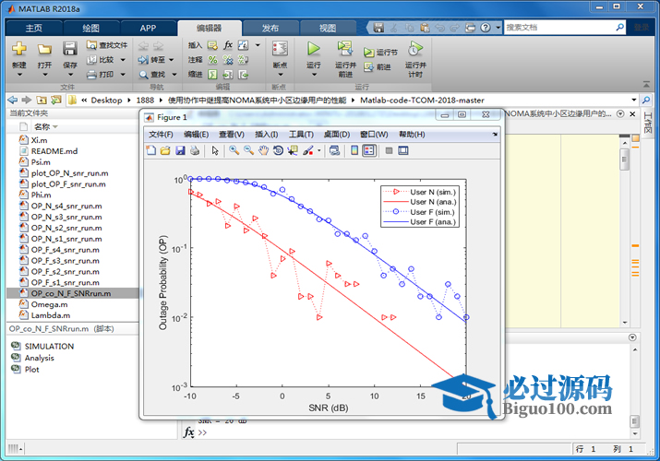Expand the dropdown arrow under Save (保存)

(x=70, y=75)
